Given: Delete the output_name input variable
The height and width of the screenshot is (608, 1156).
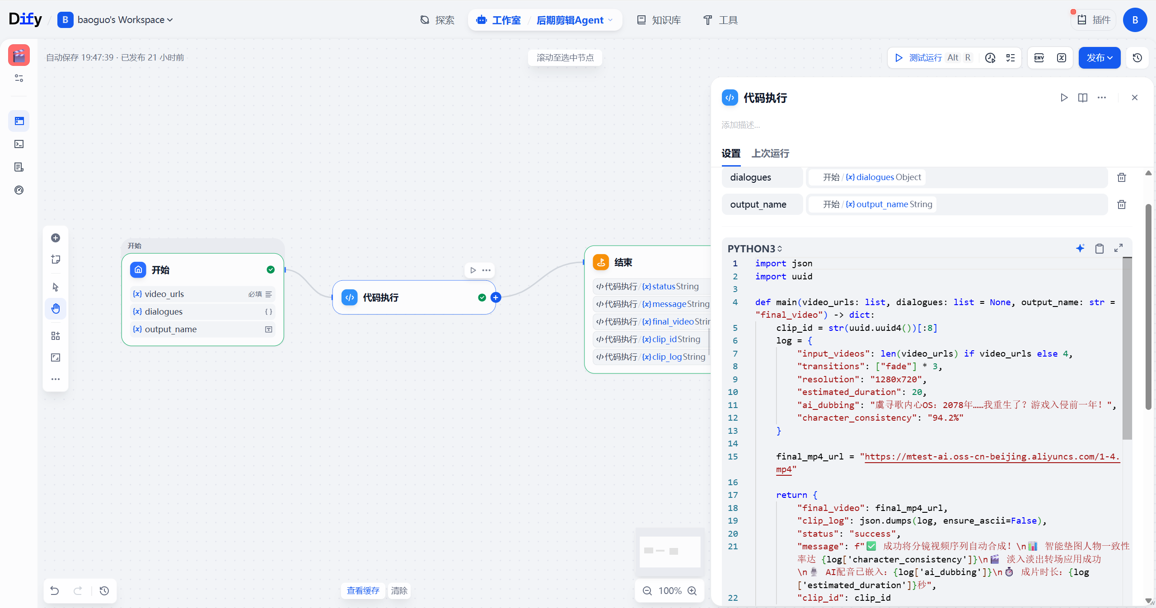Looking at the screenshot, I should (x=1122, y=204).
